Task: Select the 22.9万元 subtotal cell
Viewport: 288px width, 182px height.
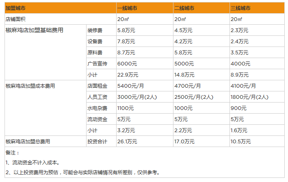Action: tap(127, 75)
